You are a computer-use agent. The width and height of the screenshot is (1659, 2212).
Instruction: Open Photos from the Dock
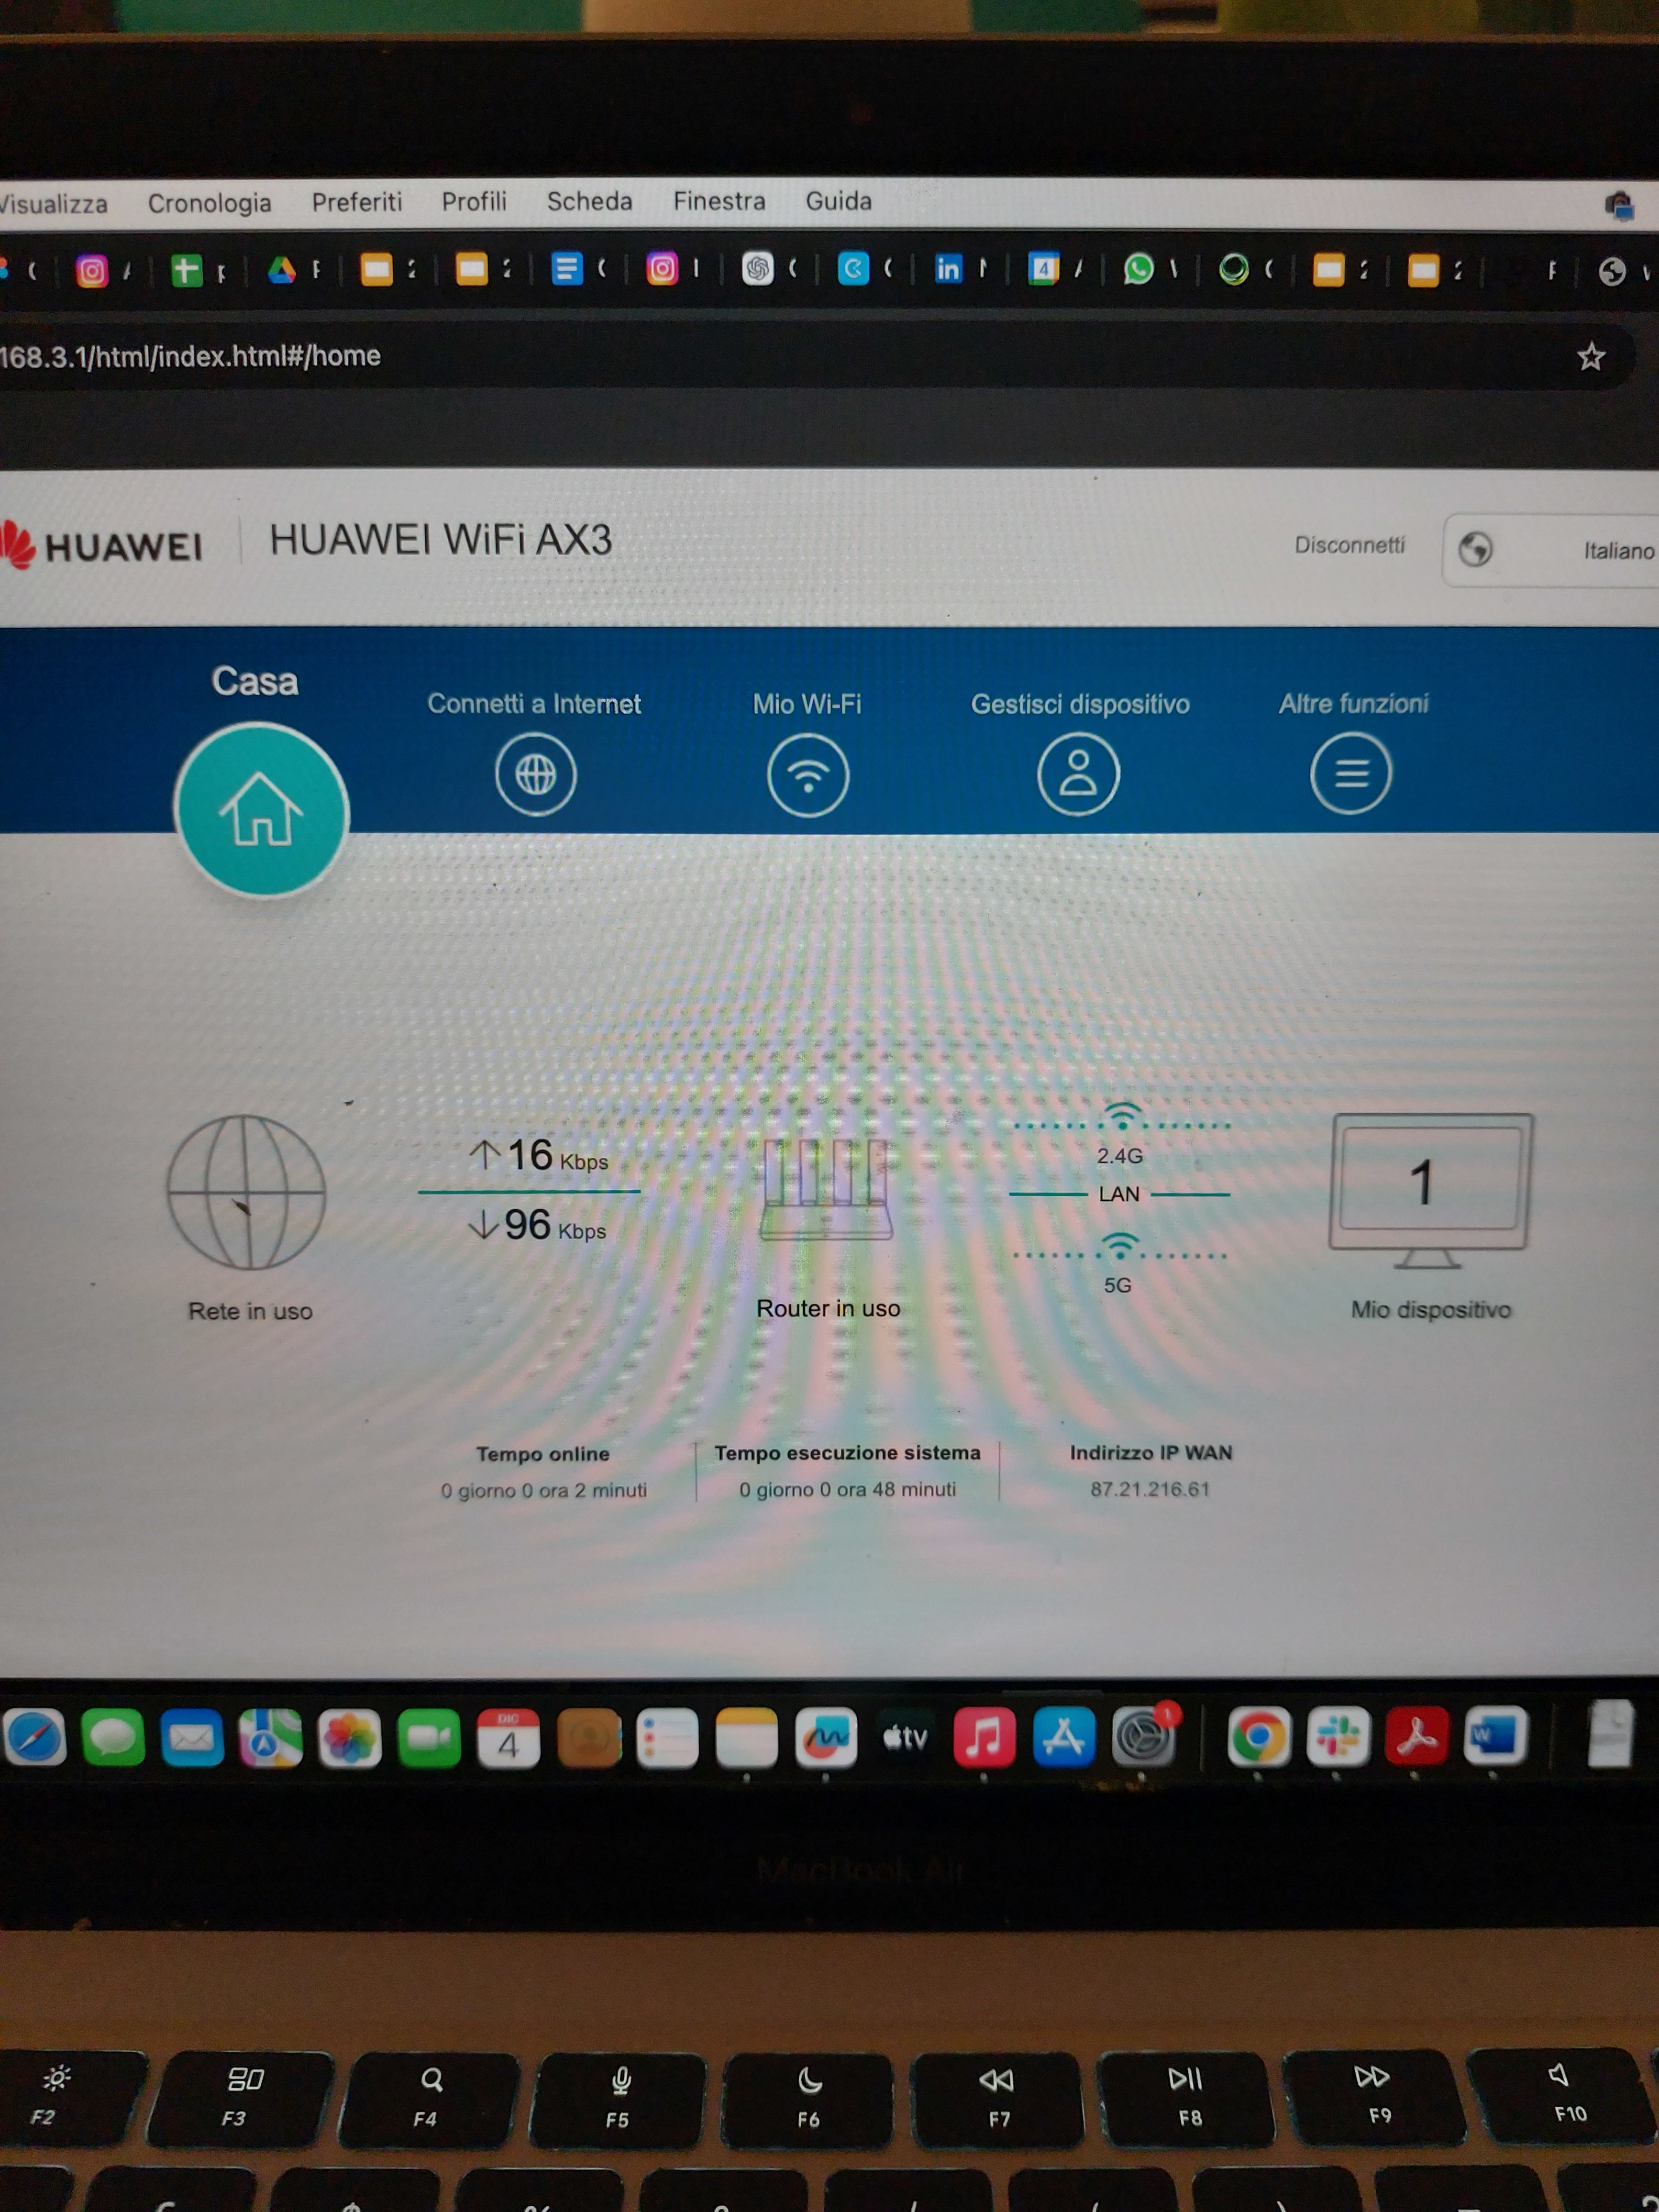pyautogui.click(x=349, y=1738)
